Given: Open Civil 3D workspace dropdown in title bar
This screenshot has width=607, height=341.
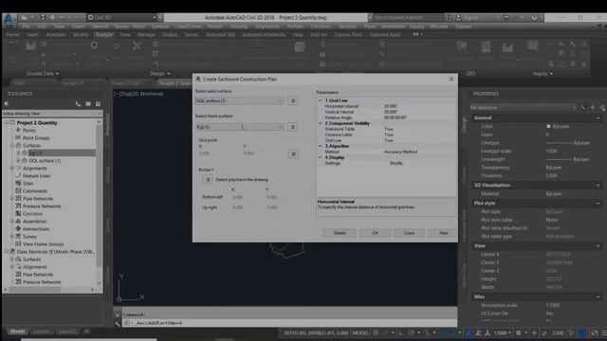Looking at the screenshot, I should (x=122, y=17).
